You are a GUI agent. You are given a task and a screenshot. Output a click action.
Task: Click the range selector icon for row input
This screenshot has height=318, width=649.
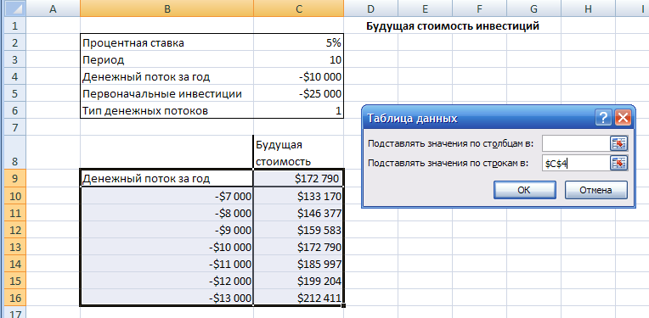point(618,164)
